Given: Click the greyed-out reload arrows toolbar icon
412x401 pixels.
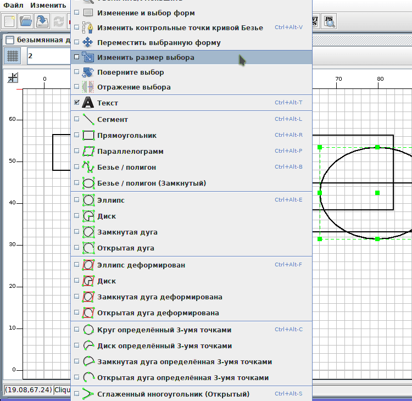Looking at the screenshot, I should click(59, 21).
